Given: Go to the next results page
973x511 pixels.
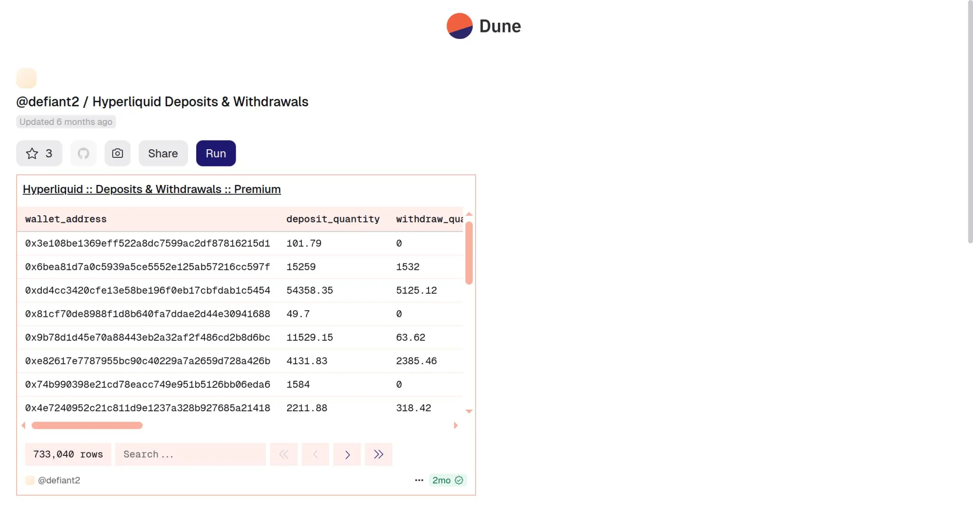Looking at the screenshot, I should 347,454.
